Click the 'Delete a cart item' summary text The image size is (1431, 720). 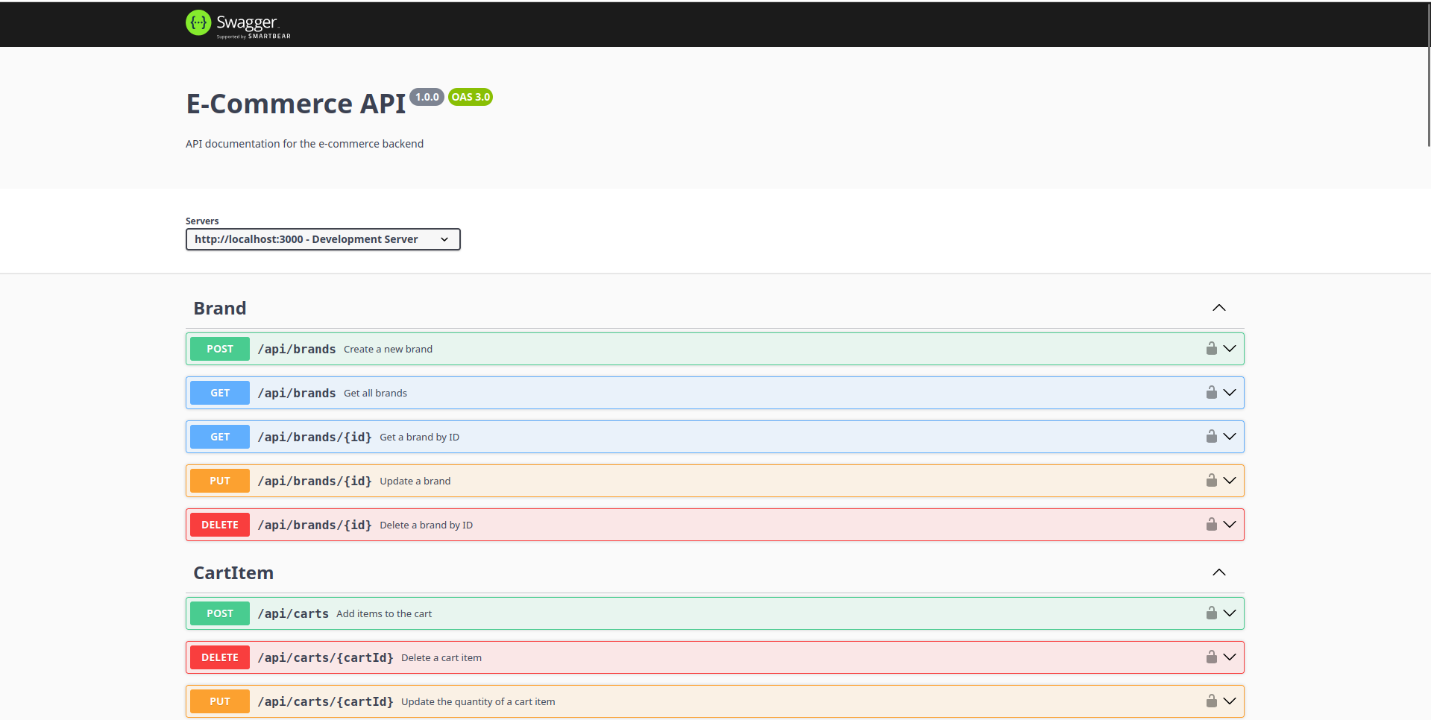(x=441, y=657)
